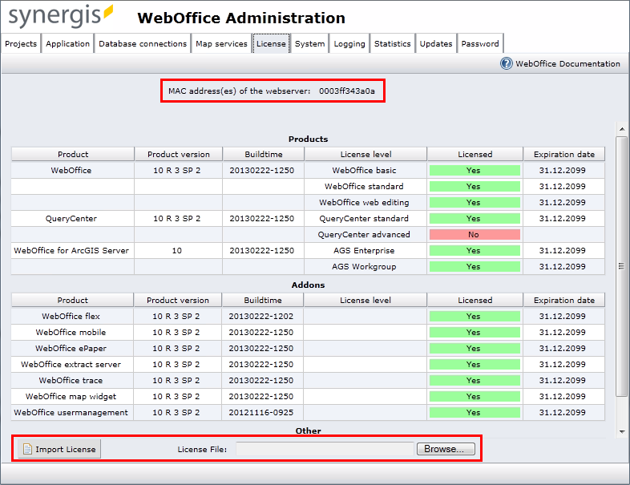Click the WebOffice map widget addon row

pos(308,397)
